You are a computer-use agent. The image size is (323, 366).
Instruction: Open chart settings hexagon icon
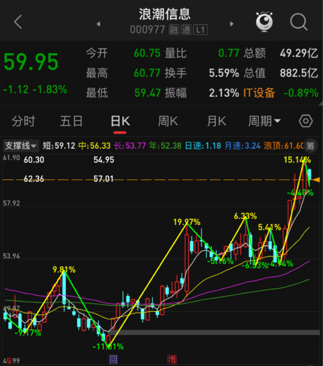click(306, 121)
